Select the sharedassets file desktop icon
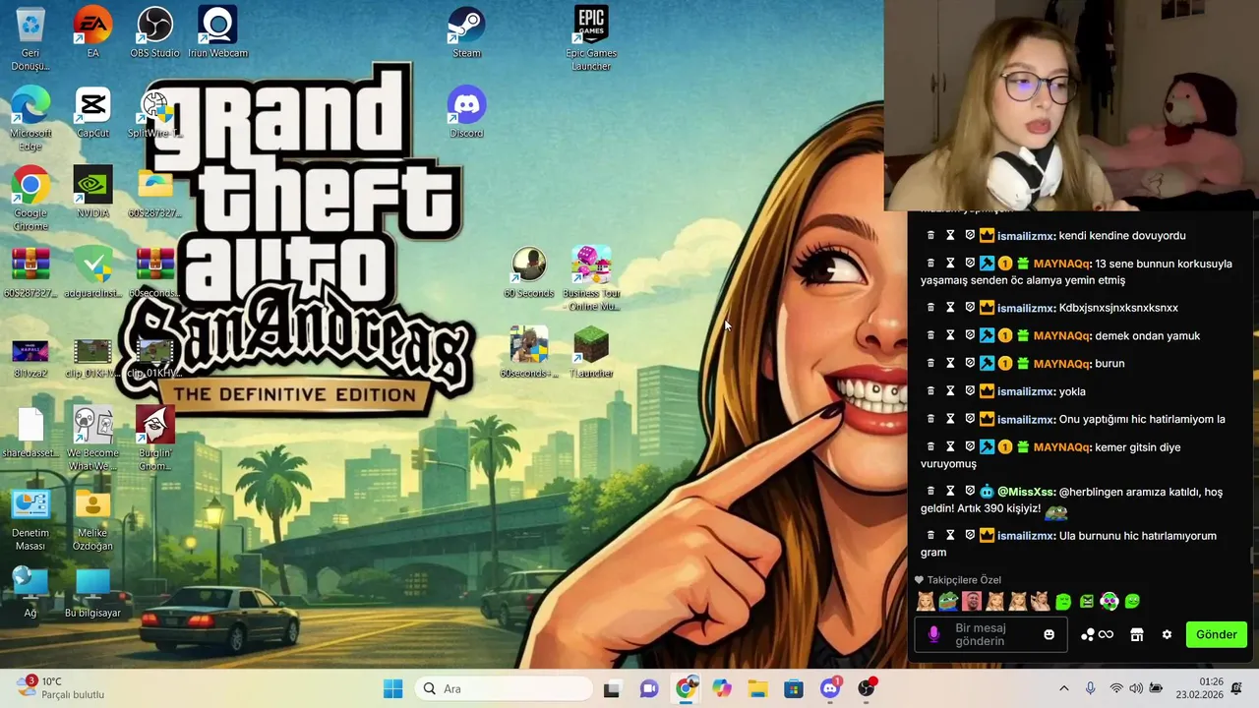The image size is (1259, 708). 30,432
